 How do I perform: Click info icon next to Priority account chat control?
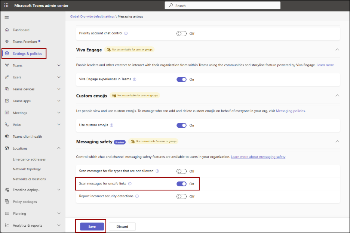tap(126, 33)
